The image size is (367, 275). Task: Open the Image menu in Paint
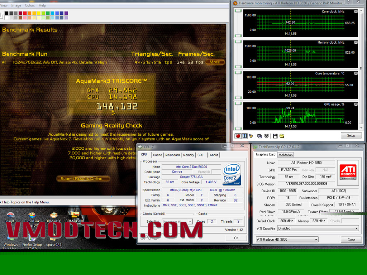[x=16, y=5]
